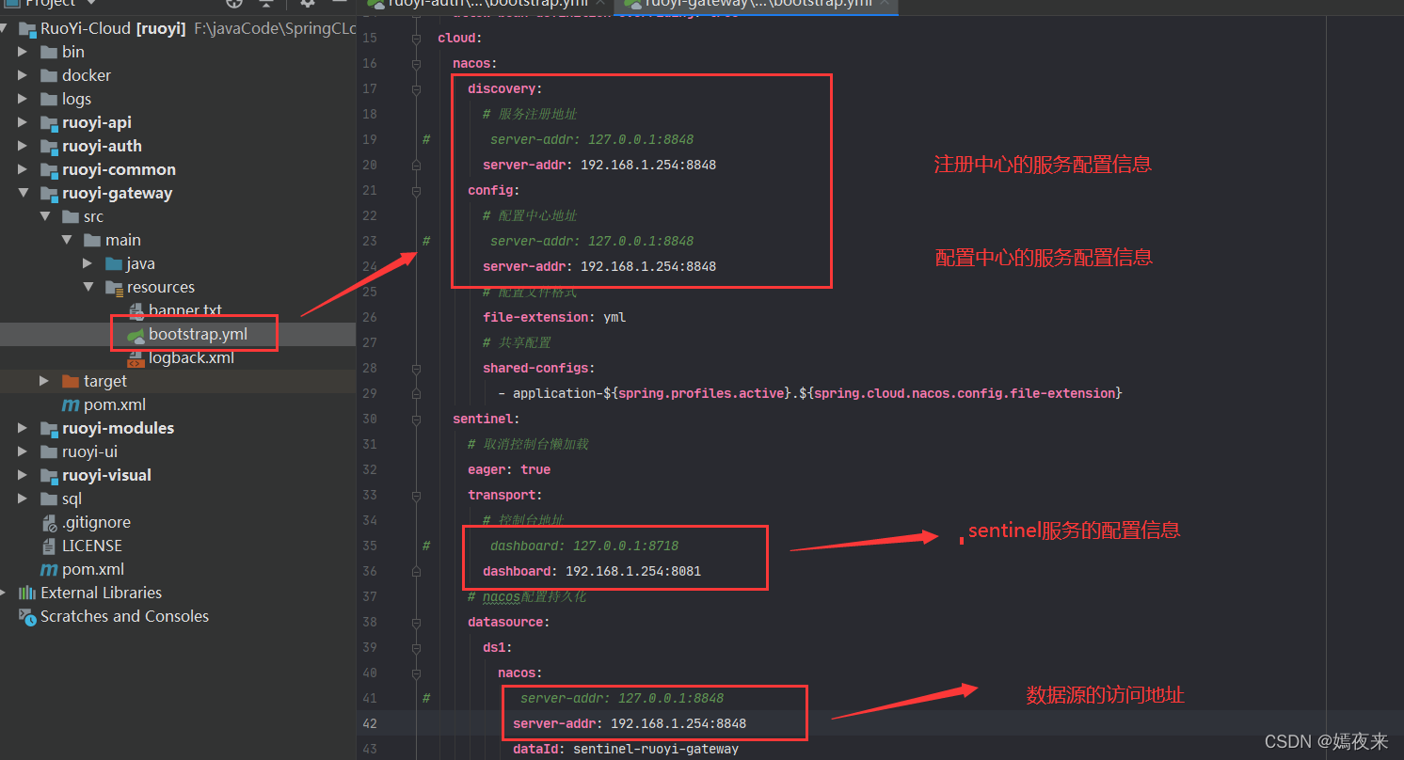This screenshot has height=760, width=1404.
Task: Expand the ruoyi-ui folder arrow
Action: click(23, 452)
